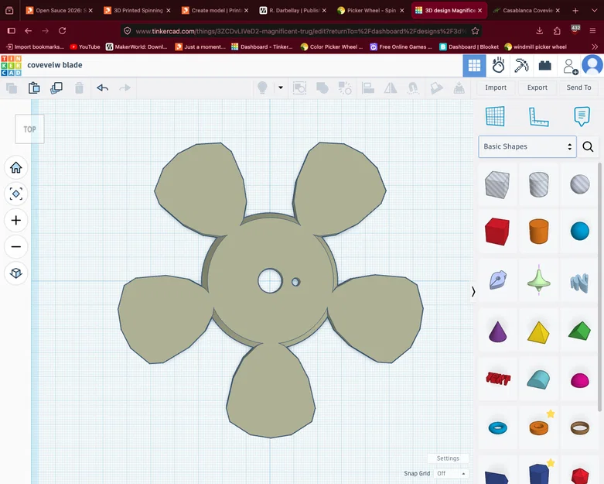Image resolution: width=604 pixels, height=484 pixels.
Task: Bookmark this page with the star
Action: 476,31
